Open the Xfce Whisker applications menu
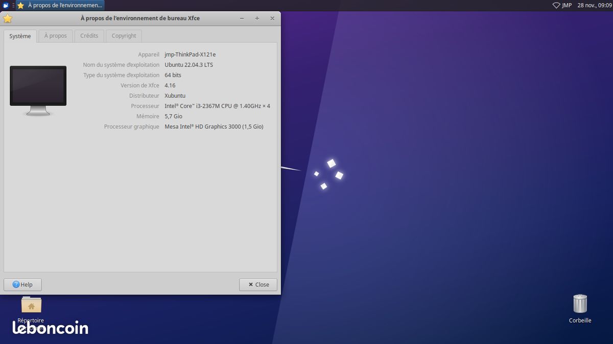 pos(6,5)
